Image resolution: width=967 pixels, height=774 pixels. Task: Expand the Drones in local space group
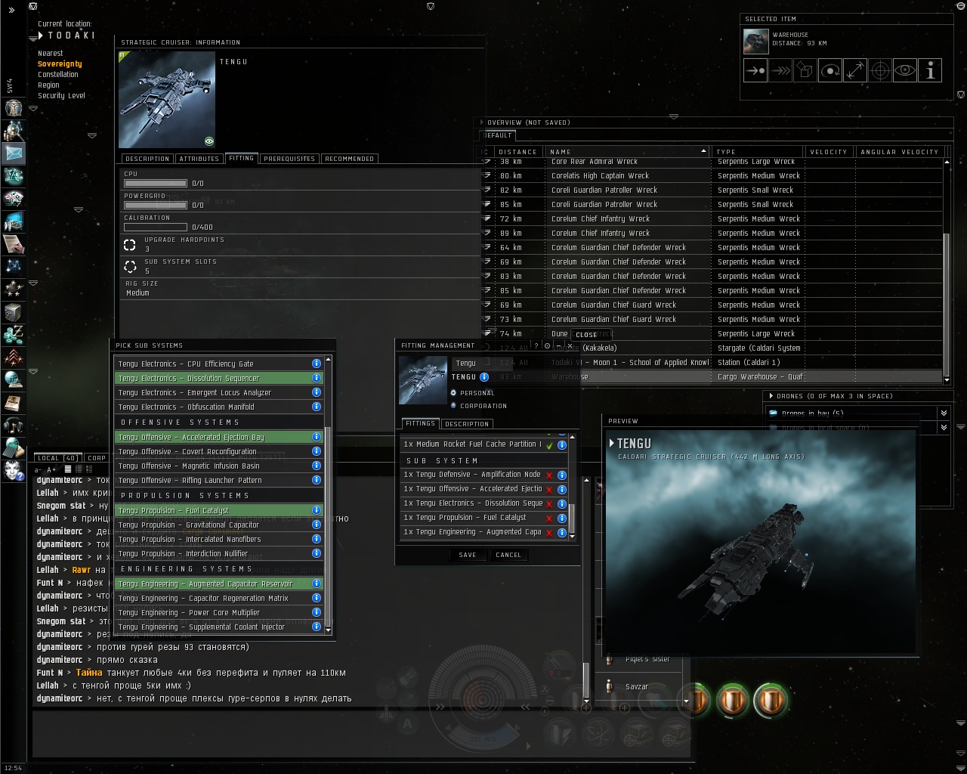[x=943, y=428]
